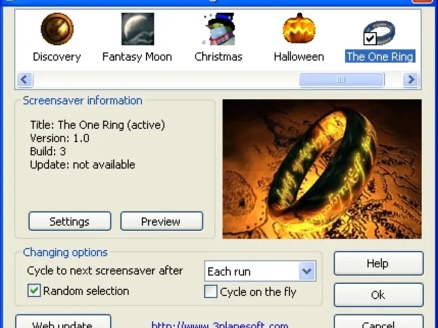Open the Each run dropdown arrow
Image resolution: width=438 pixels, height=328 pixels.
point(307,271)
